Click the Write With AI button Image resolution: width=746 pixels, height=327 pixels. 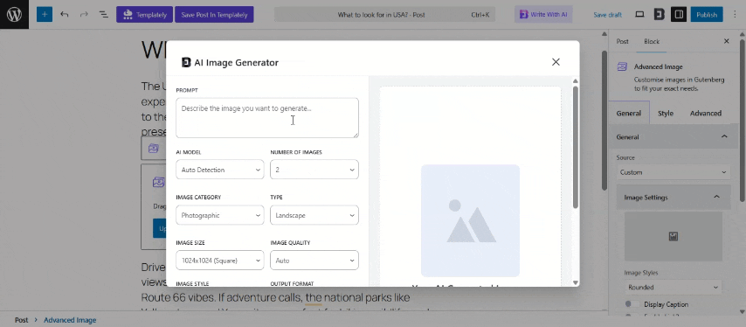tap(543, 14)
